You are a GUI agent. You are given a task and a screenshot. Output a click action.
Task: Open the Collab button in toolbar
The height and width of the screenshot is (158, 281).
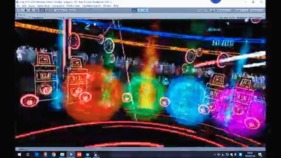pyautogui.click(x=202, y=10)
